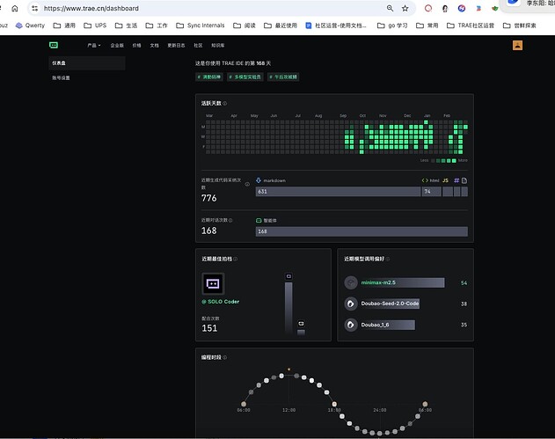Click the info icon next to 近期对话次数
The width and height of the screenshot is (555, 439).
point(230,220)
